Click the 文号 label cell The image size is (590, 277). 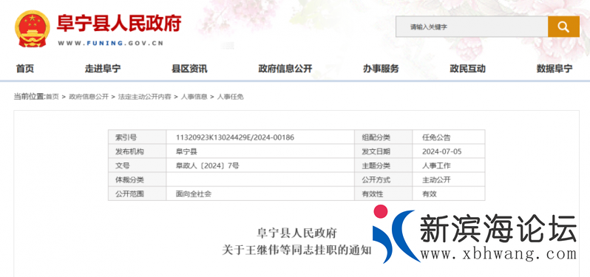(x=138, y=165)
